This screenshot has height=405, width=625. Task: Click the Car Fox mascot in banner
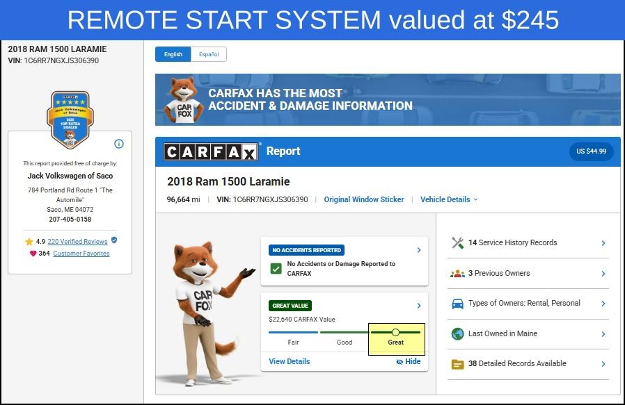click(183, 99)
